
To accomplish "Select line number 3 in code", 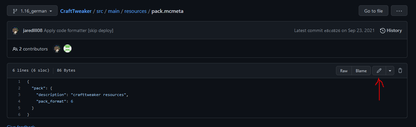I will [19, 95].
